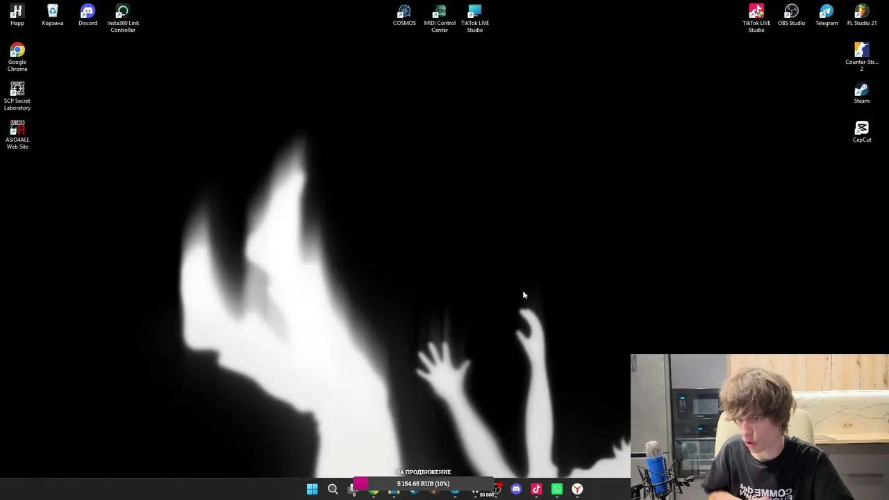Launch Insta360 Link Controller
Image resolution: width=889 pixels, height=500 pixels.
(123, 18)
